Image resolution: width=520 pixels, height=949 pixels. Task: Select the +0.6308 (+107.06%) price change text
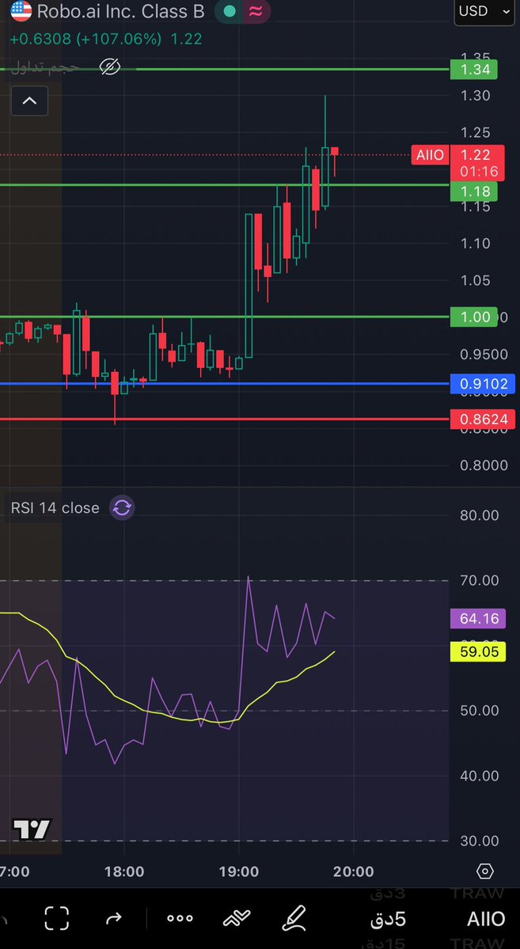[85, 40]
